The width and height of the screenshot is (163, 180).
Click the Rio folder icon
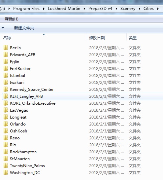pos(6,145)
